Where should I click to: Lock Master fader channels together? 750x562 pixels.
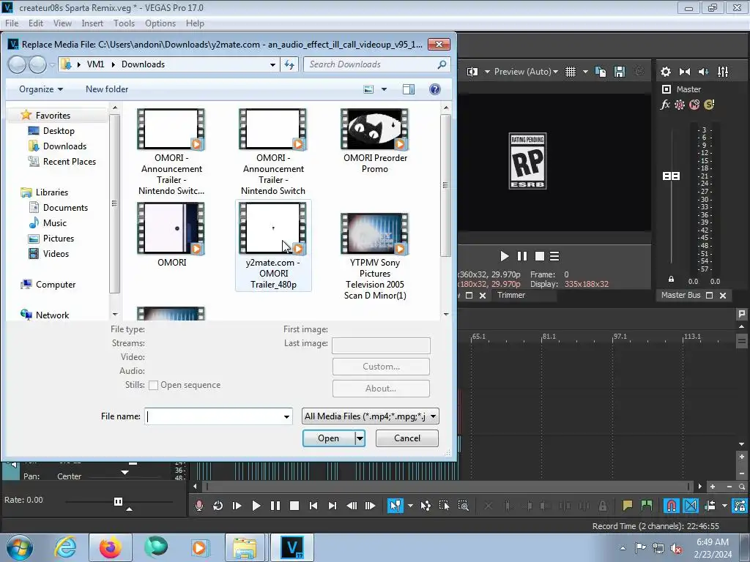pos(671,279)
